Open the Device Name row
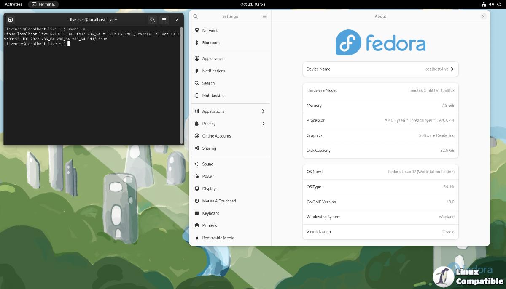The height and width of the screenshot is (289, 506). (x=380, y=69)
